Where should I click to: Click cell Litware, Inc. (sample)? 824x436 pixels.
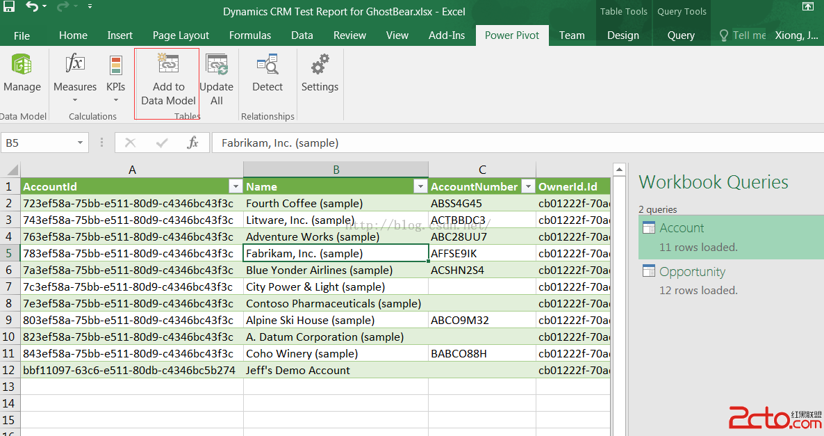pos(336,220)
